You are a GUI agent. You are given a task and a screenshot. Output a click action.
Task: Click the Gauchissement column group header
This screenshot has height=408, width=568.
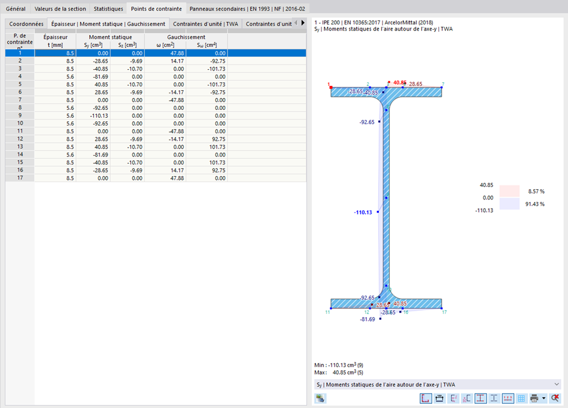[186, 37]
